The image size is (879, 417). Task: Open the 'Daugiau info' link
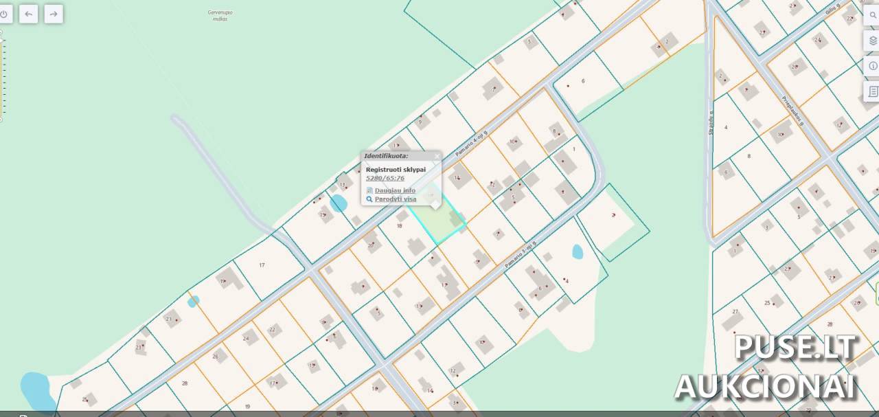click(x=395, y=190)
